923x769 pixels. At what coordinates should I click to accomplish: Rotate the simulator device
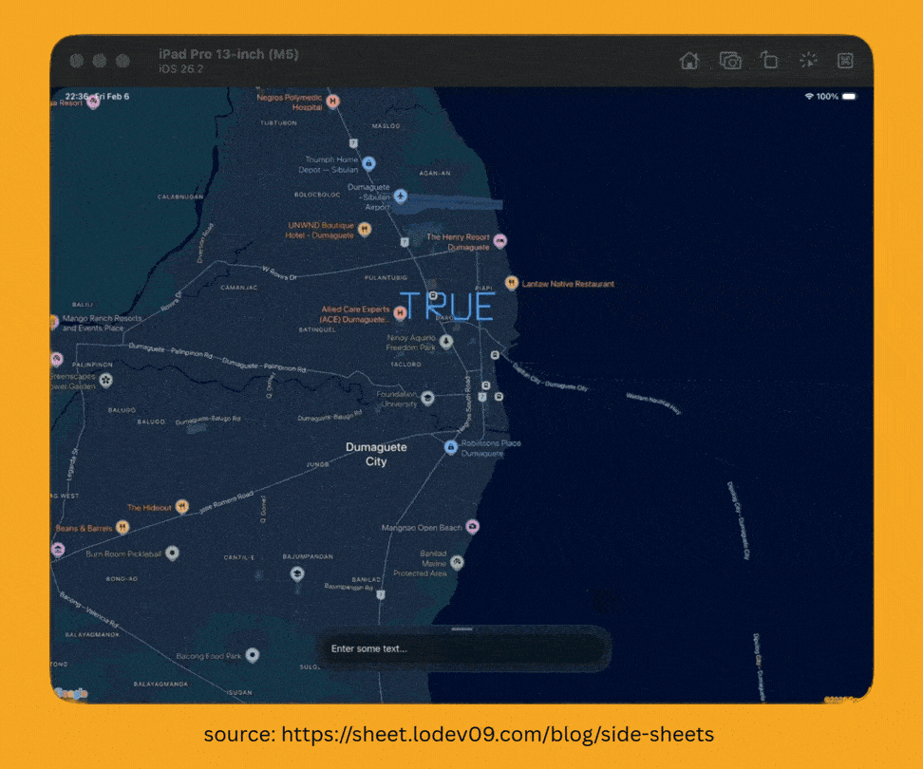click(769, 61)
